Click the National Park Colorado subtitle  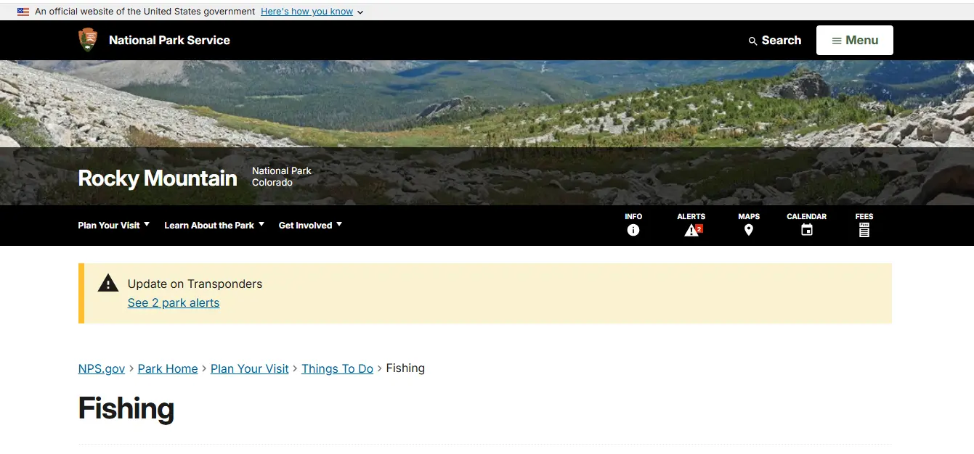[x=282, y=176]
